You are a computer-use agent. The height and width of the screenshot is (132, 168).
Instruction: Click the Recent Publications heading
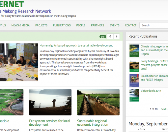click(143, 36)
